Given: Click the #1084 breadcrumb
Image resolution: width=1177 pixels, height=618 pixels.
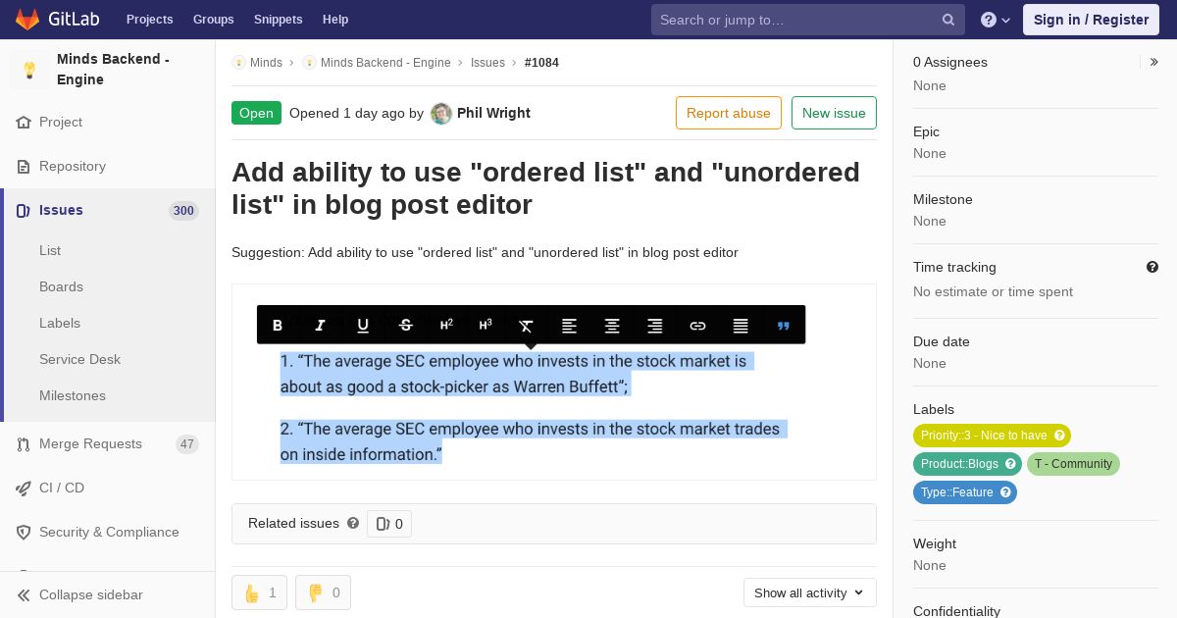Looking at the screenshot, I should [541, 63].
